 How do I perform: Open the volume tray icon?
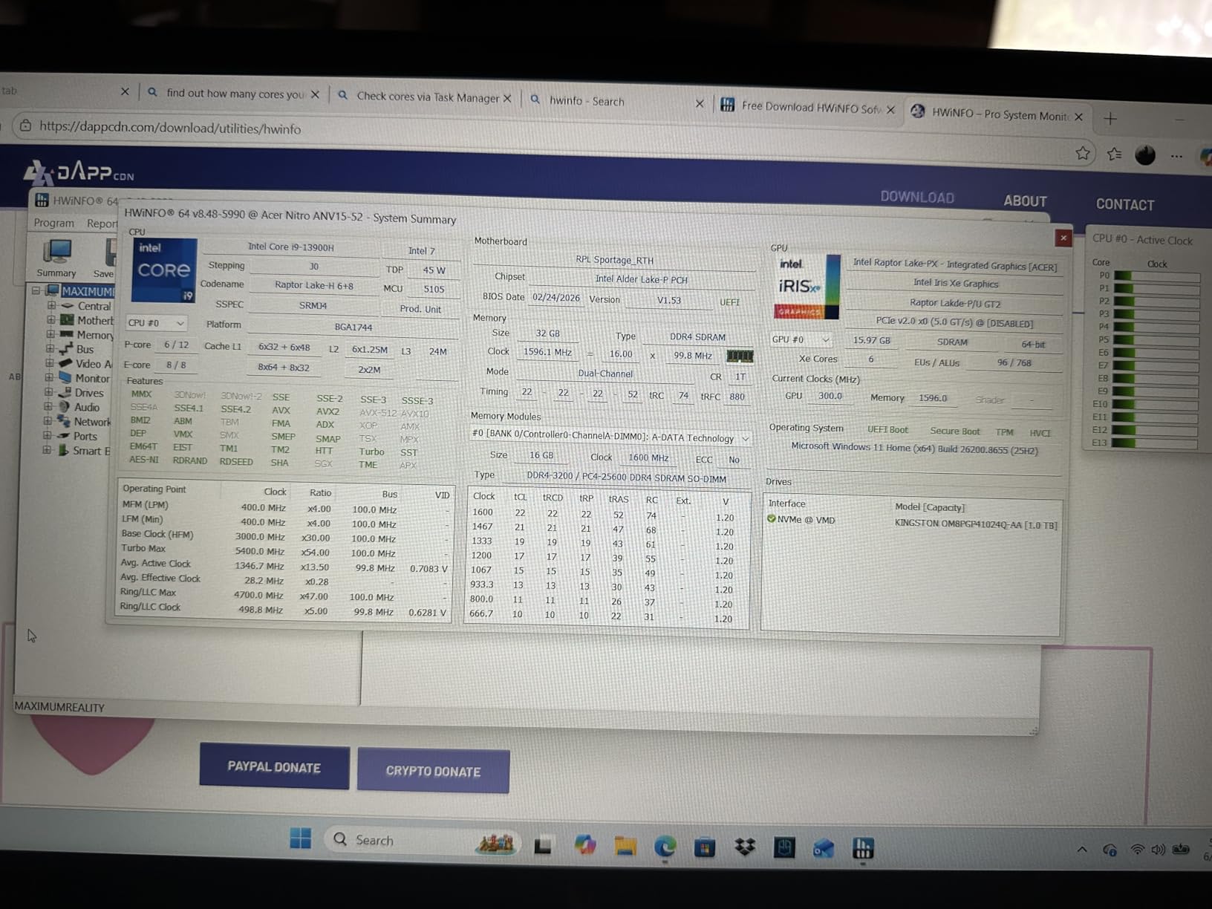click(x=1158, y=849)
